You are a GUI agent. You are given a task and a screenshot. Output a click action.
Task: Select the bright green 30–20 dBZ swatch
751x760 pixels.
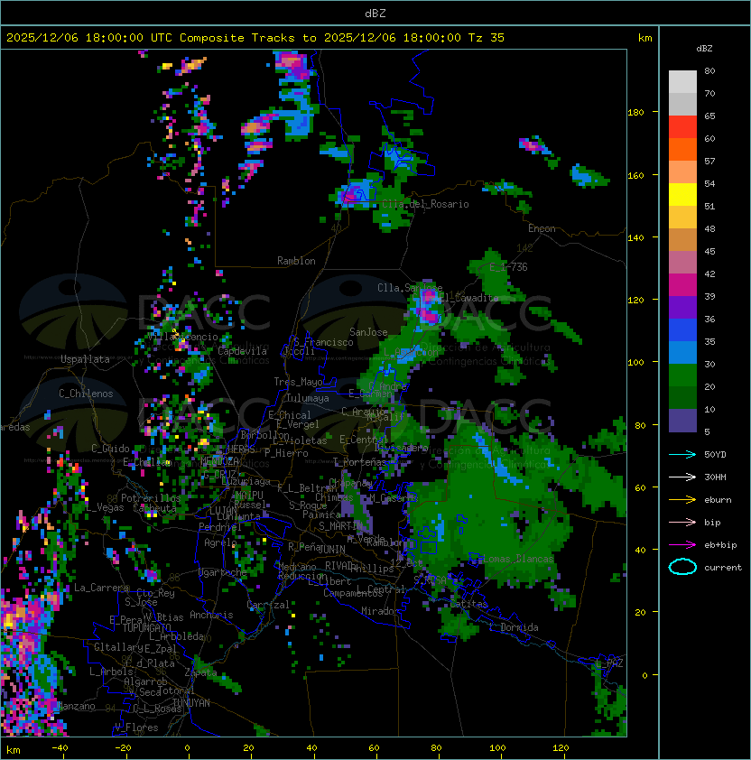point(682,375)
